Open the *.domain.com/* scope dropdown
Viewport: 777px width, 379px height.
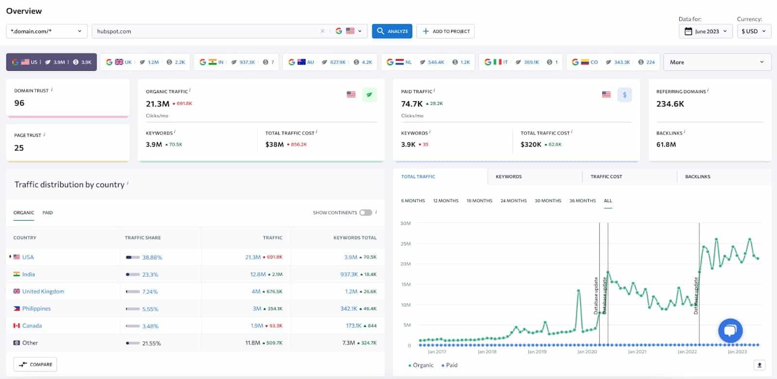[x=47, y=31]
